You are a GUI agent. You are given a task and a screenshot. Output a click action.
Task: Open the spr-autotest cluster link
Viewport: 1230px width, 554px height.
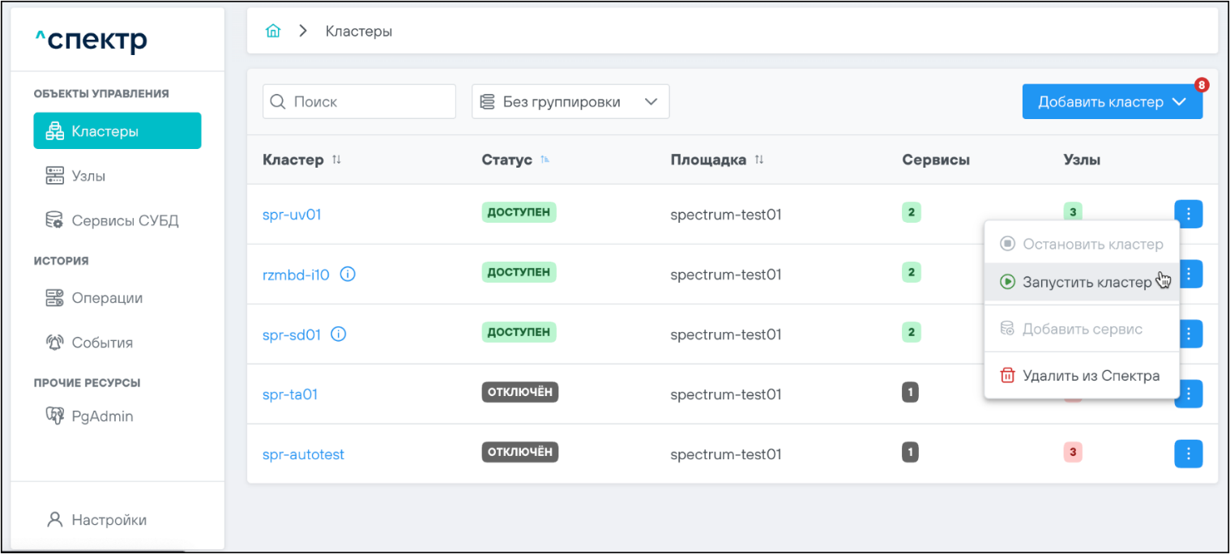[x=303, y=454]
